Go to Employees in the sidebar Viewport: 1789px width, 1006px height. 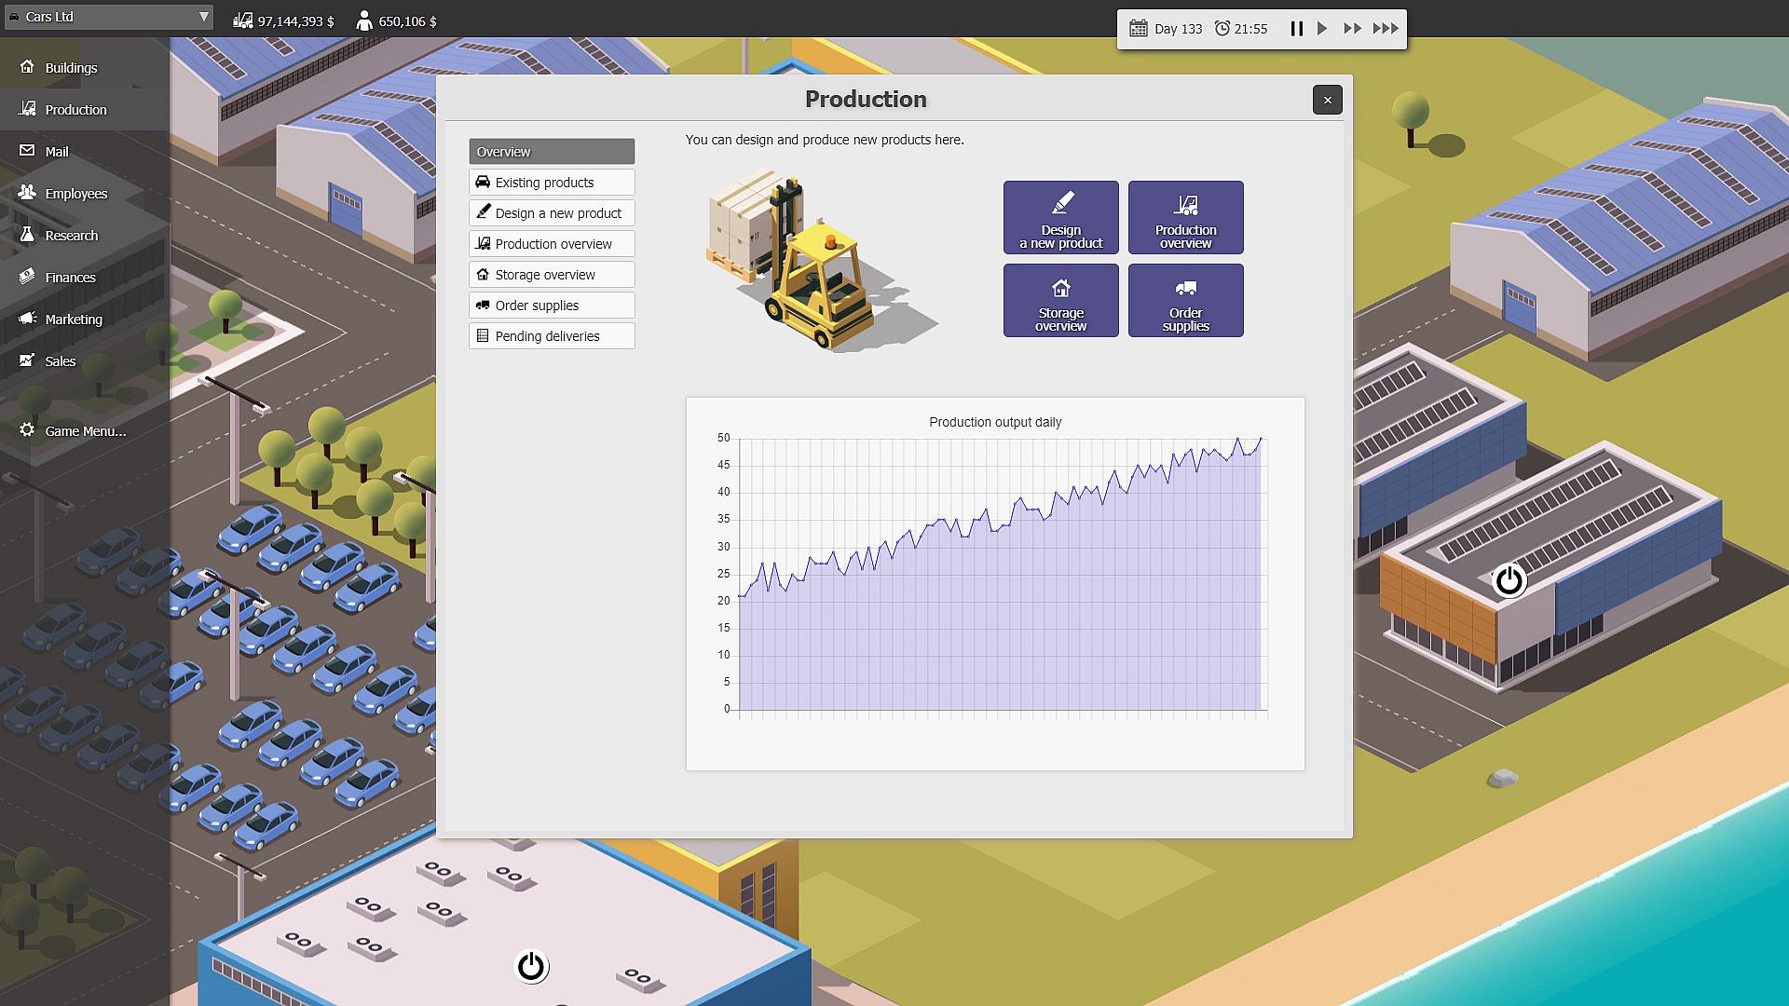75,194
